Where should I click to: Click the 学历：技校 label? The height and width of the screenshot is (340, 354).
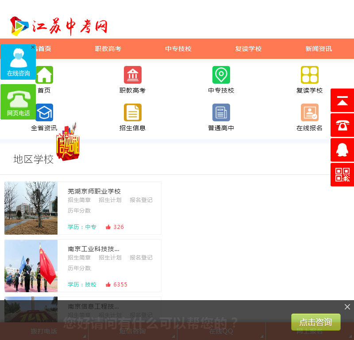(82, 285)
